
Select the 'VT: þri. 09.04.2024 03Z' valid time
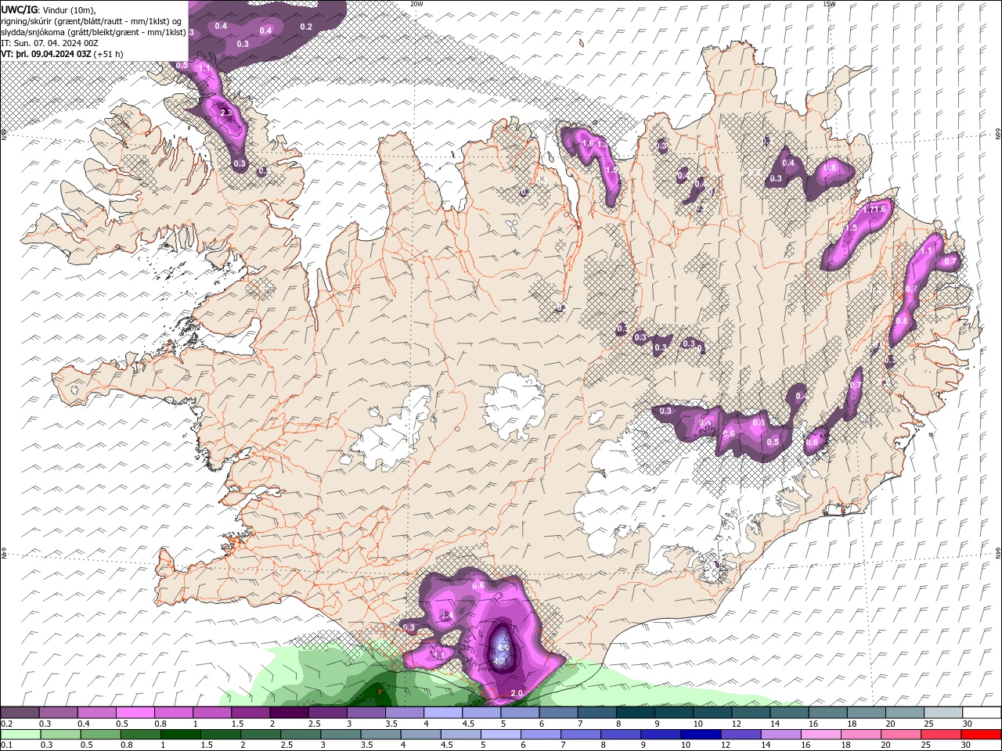tap(46, 54)
